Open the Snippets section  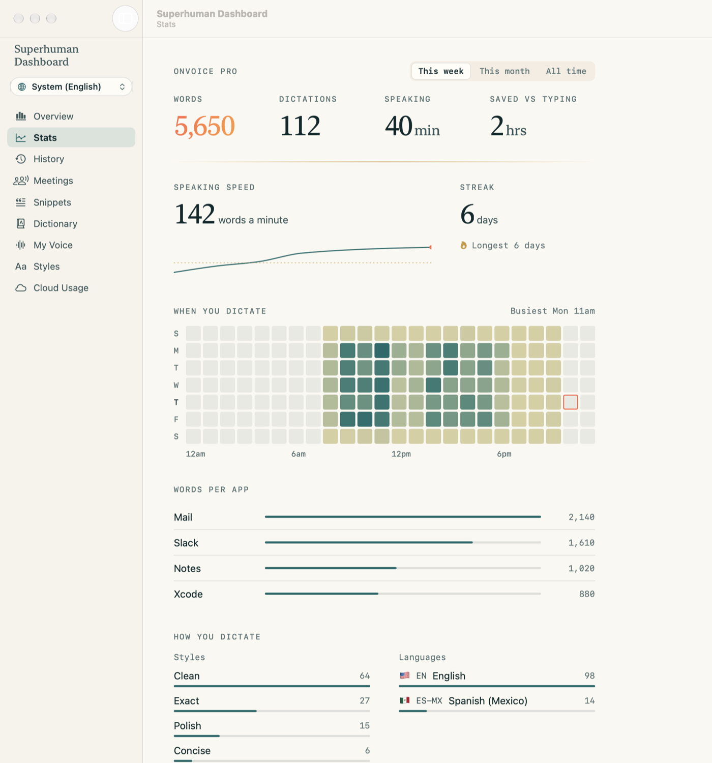71,202
